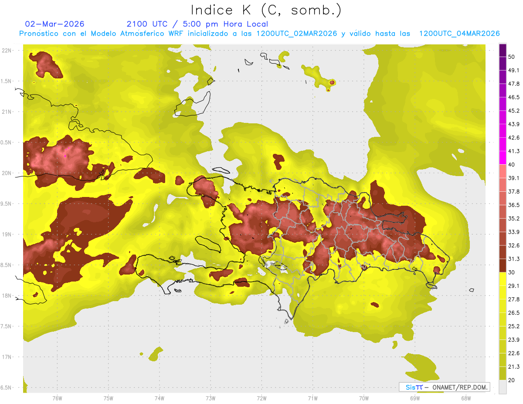The width and height of the screenshot is (523, 404).
Task: Click the "50" colorbar label
Action: (512, 57)
